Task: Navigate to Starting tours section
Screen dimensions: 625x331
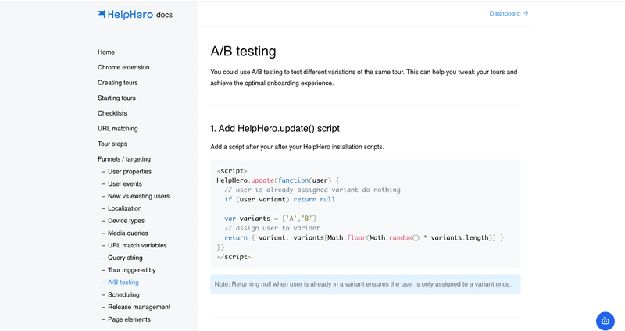Action: (116, 98)
